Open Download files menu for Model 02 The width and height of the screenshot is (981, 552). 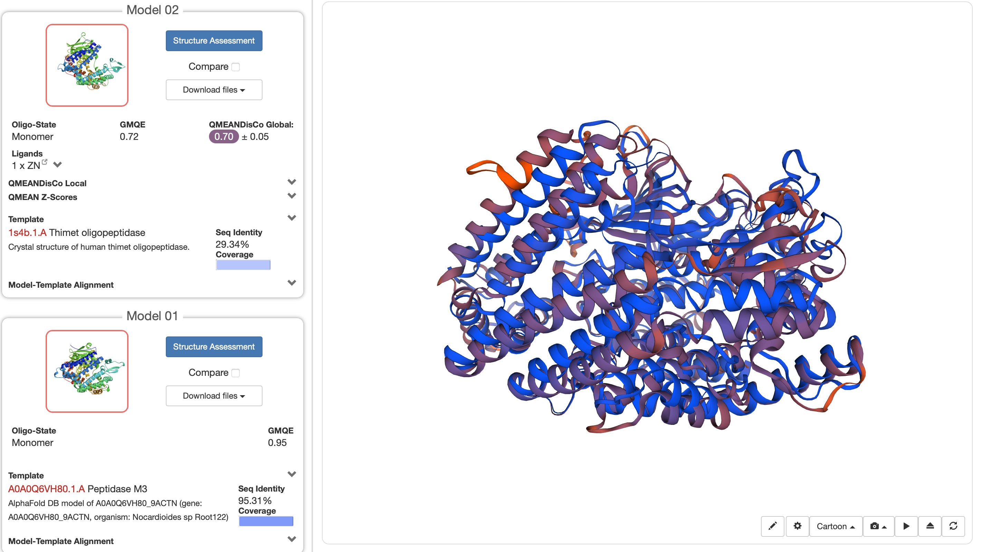(x=214, y=90)
